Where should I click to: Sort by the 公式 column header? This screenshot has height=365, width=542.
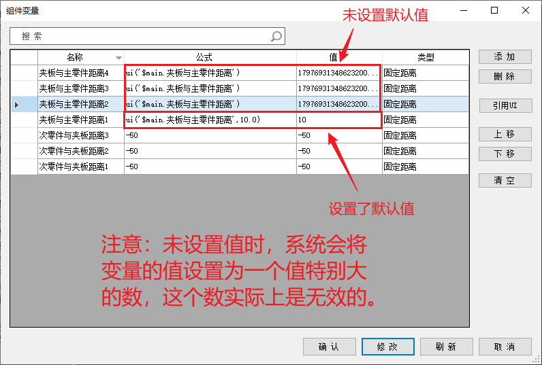click(x=210, y=57)
